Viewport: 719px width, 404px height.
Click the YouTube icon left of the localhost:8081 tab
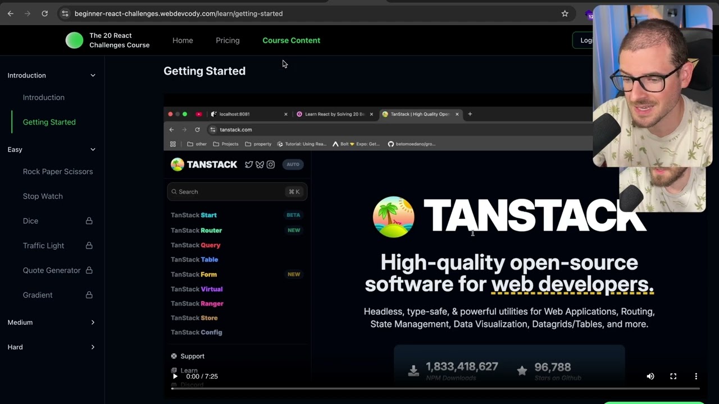coord(198,114)
